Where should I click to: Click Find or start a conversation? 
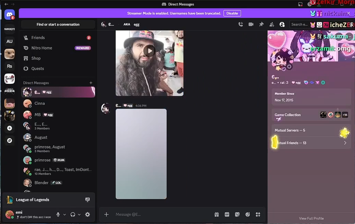click(58, 24)
